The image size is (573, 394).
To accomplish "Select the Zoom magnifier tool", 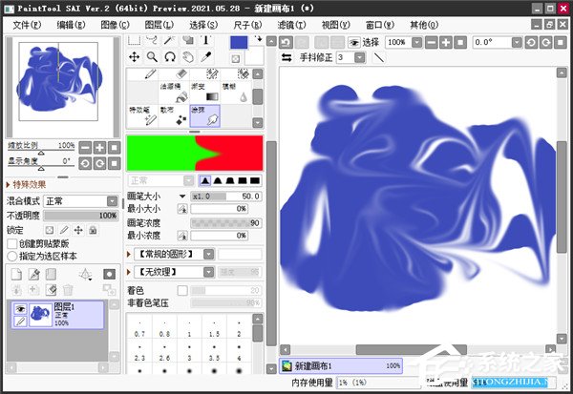I will click(153, 56).
